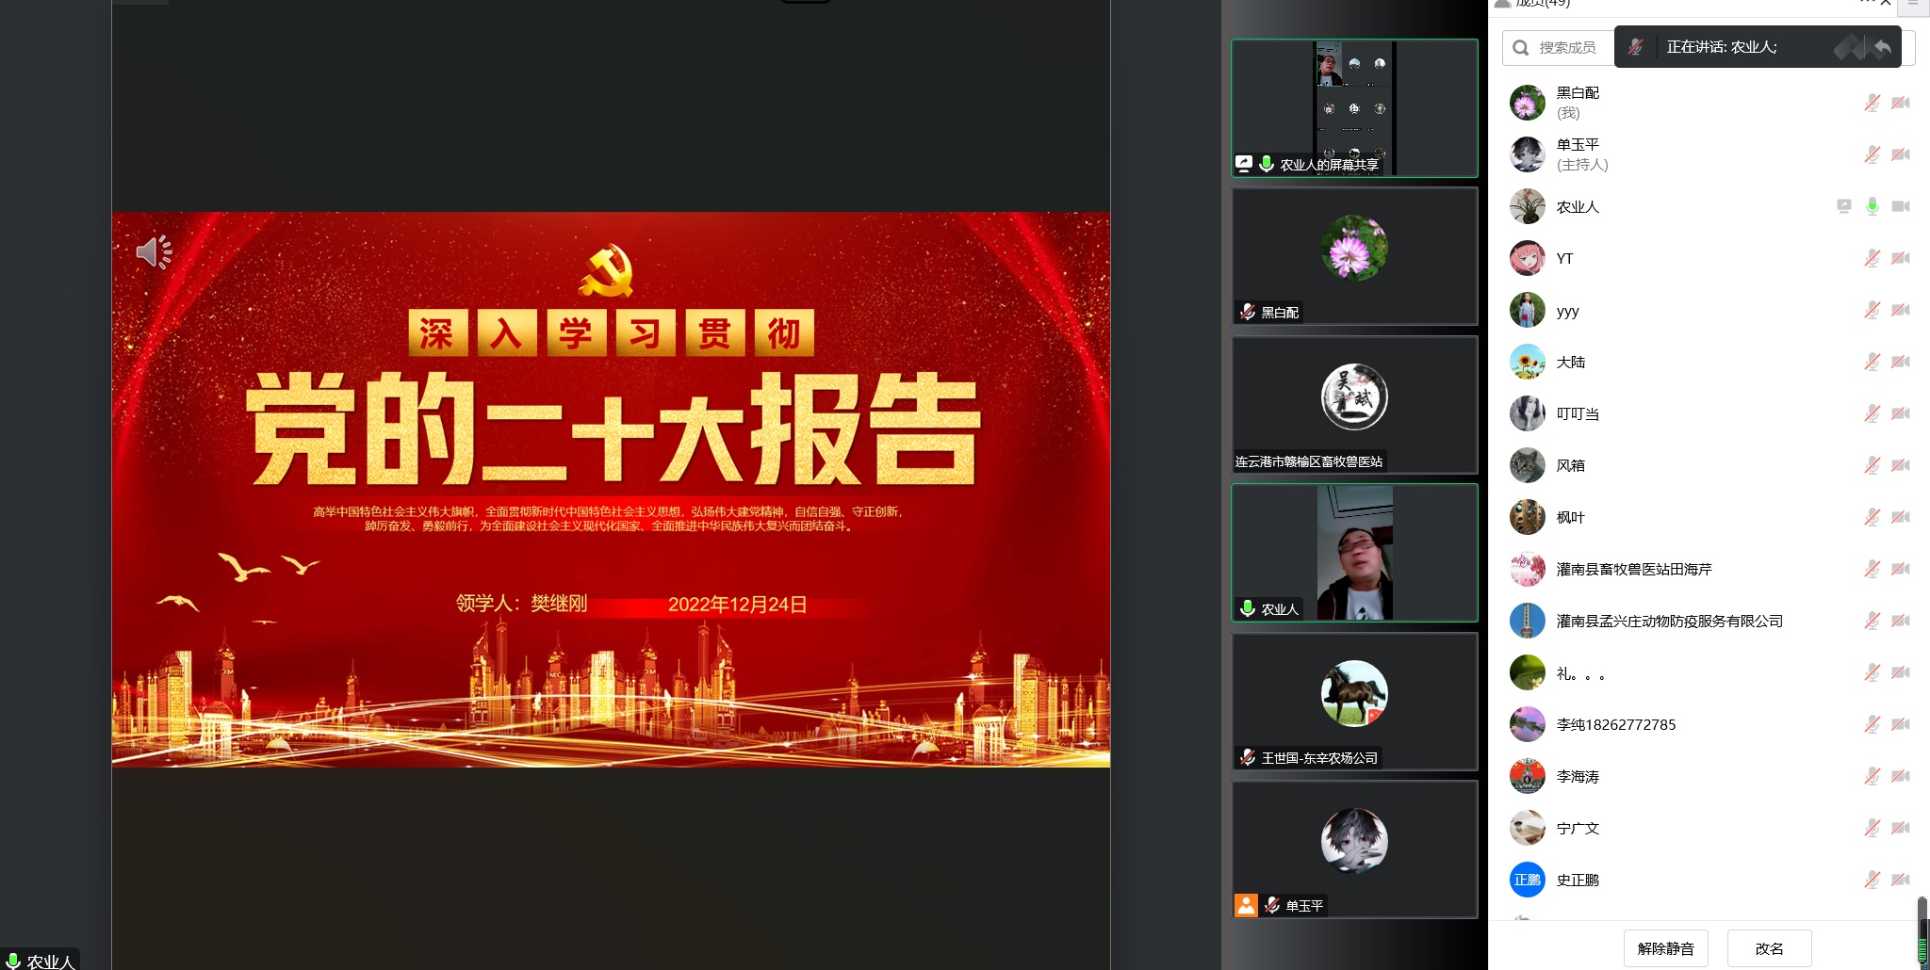
Task: Click the 改名 button
Action: (1769, 948)
